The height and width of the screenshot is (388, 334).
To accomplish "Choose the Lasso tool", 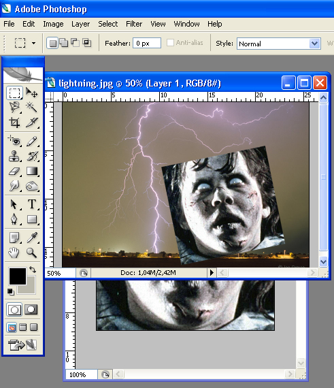I will 14,108.
